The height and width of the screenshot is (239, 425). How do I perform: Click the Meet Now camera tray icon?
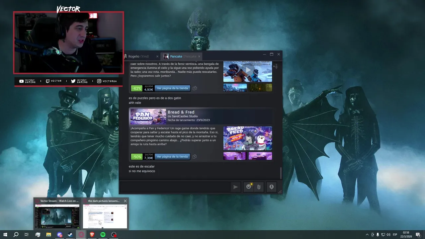point(372,235)
